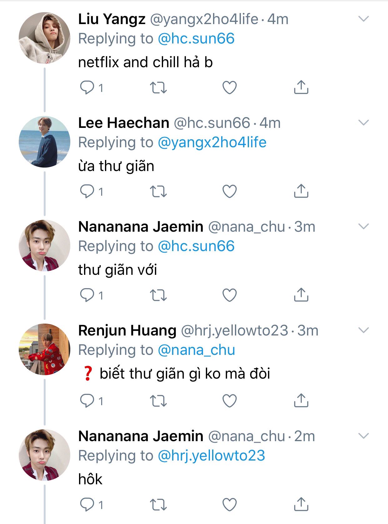Visit @hrj.yellowto23 from Jaemin's last reply
Screen dimensions: 388x524
pyautogui.click(x=211, y=456)
